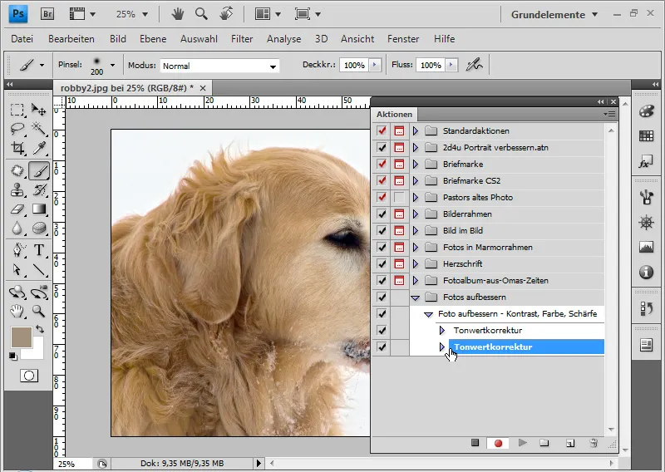This screenshot has height=472, width=665.
Task: Select the Sponge tool
Action: 39,229
